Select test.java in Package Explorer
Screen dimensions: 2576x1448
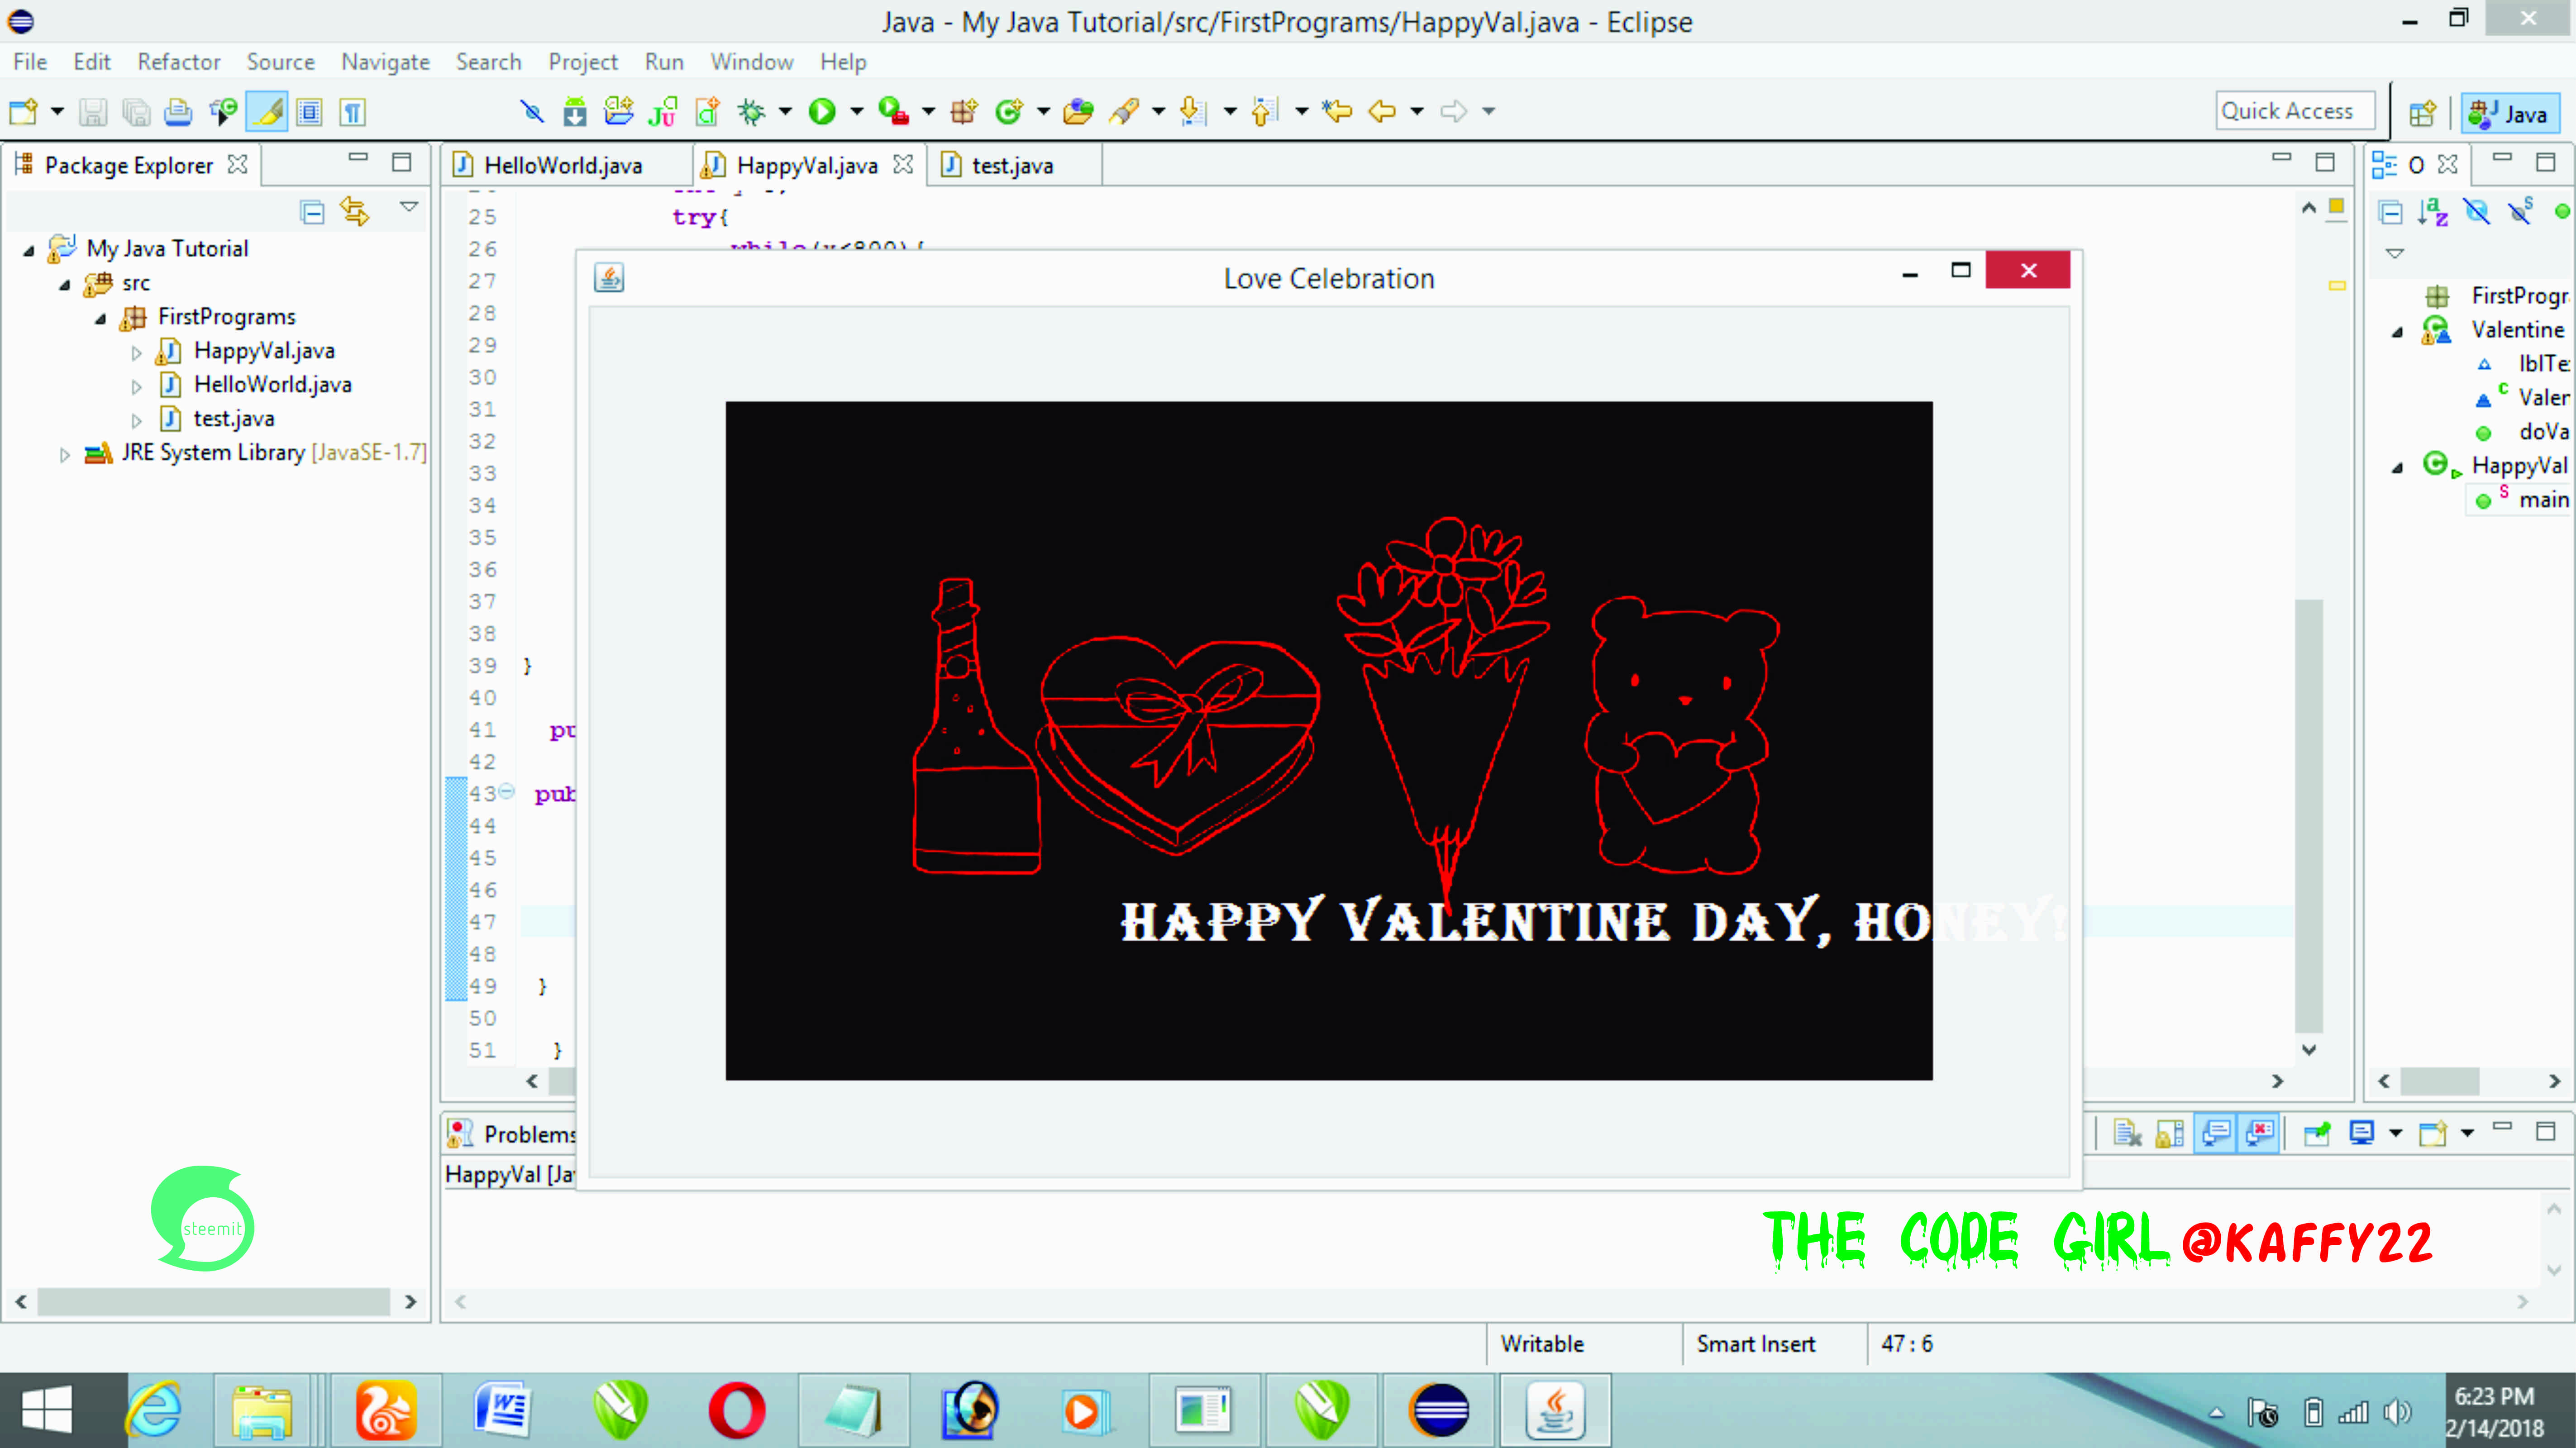pyautogui.click(x=234, y=419)
